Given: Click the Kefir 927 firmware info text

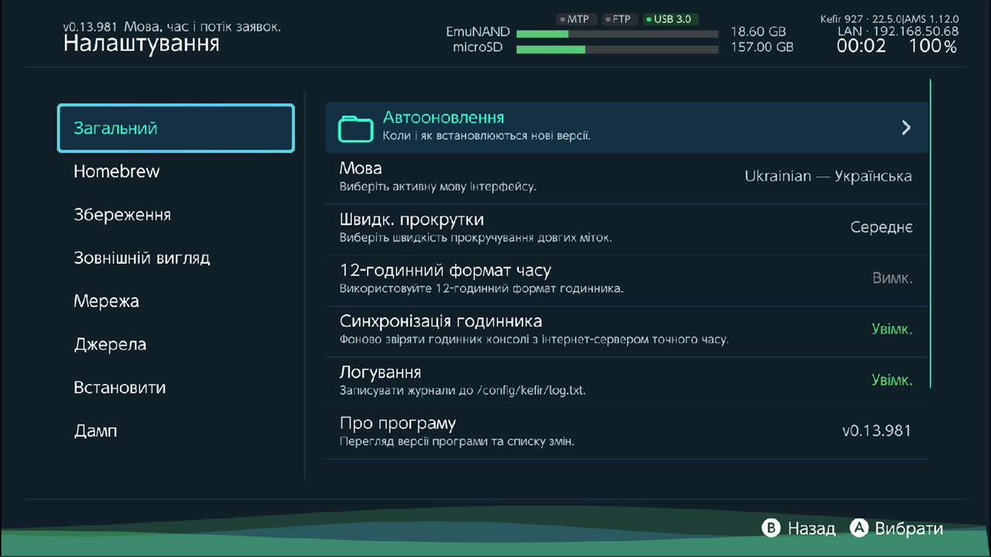Looking at the screenshot, I should tap(890, 19).
